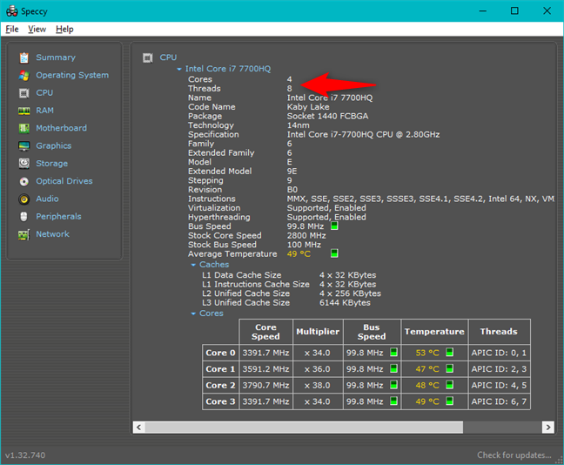Click the APIC ID: 6, 7 cell
Screen dimensions: 564x465
pyautogui.click(x=500, y=401)
